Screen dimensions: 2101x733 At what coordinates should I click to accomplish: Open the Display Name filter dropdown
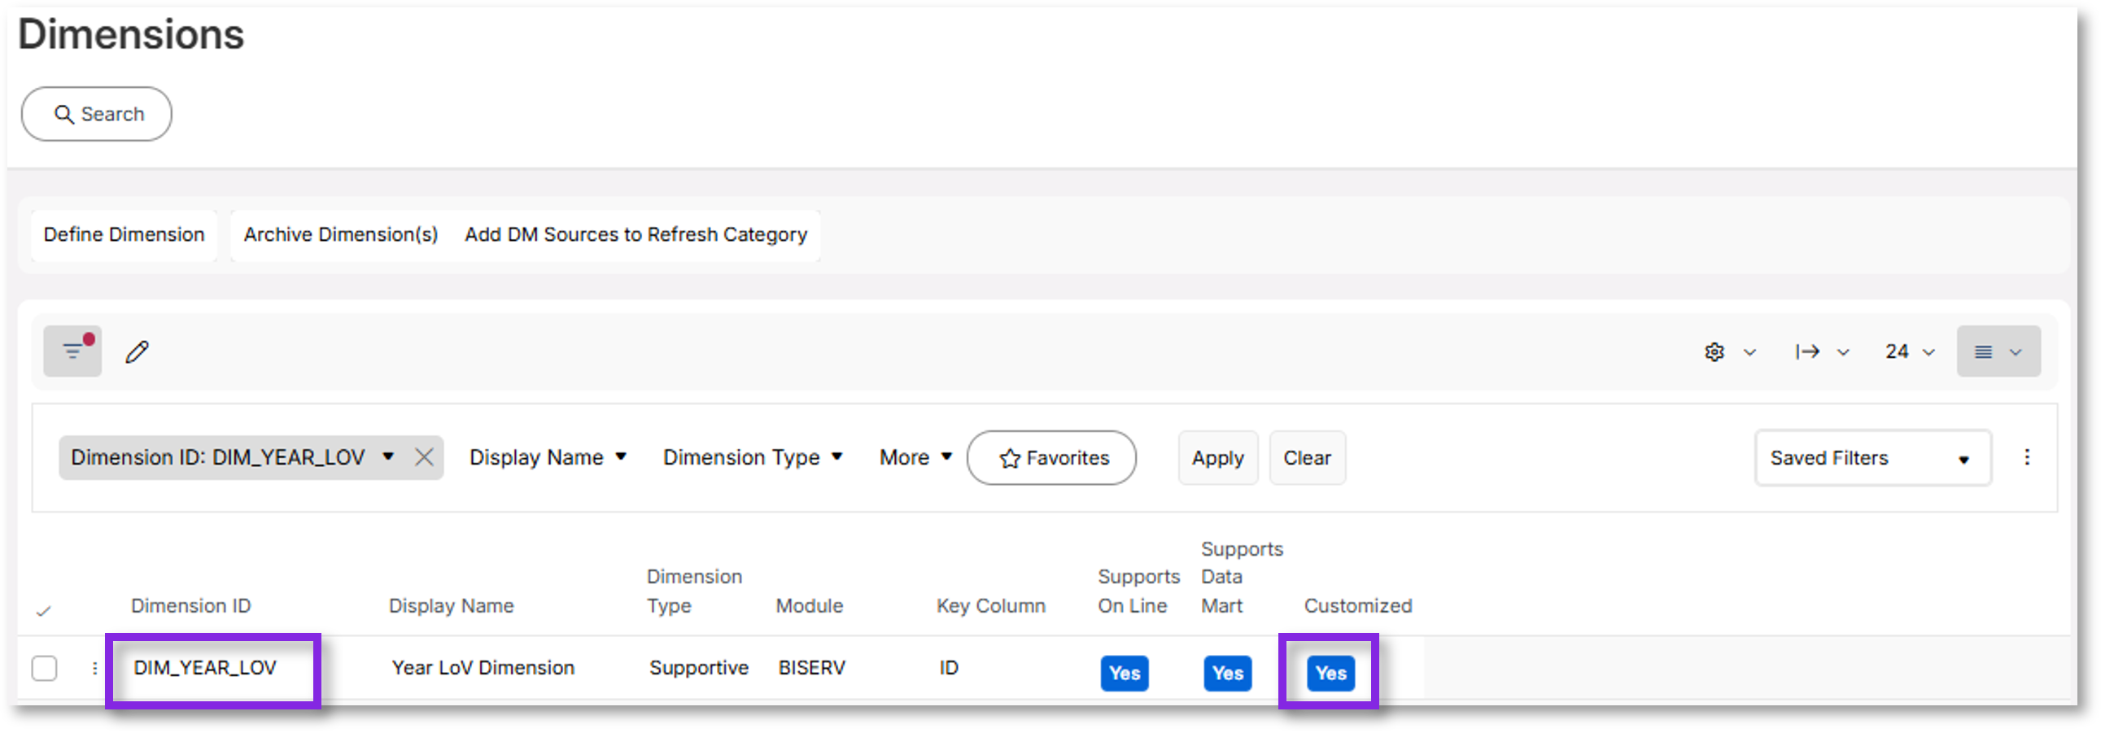point(548,458)
